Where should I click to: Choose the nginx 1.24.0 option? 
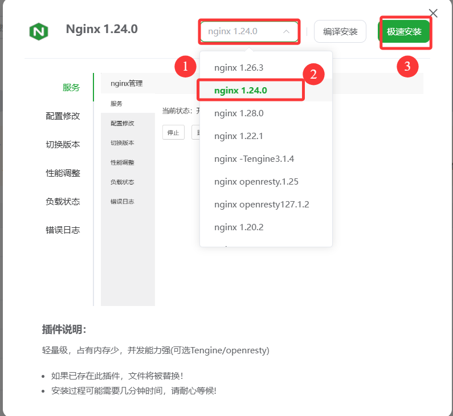click(x=266, y=91)
